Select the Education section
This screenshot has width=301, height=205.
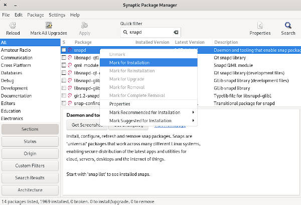pos(30,111)
